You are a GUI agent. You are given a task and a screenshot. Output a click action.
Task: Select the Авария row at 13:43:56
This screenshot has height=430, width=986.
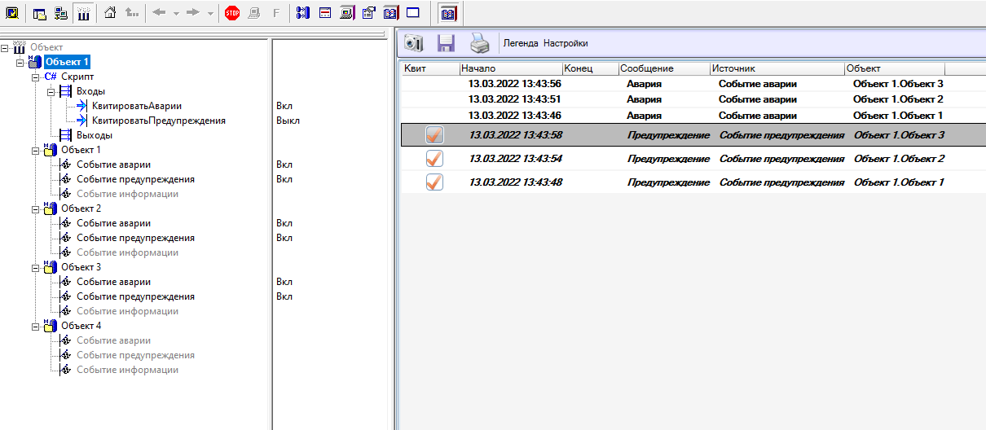point(693,84)
